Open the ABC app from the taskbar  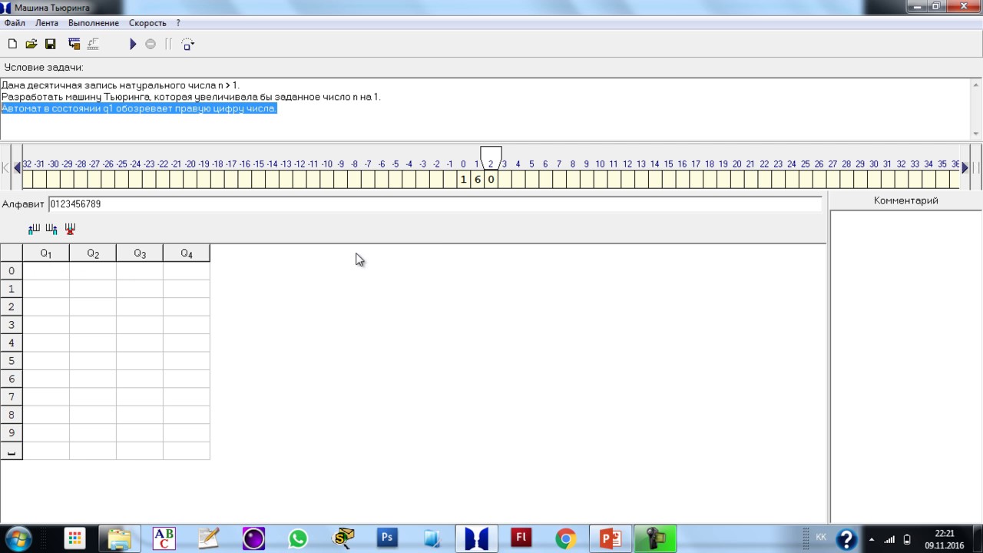[164, 538]
